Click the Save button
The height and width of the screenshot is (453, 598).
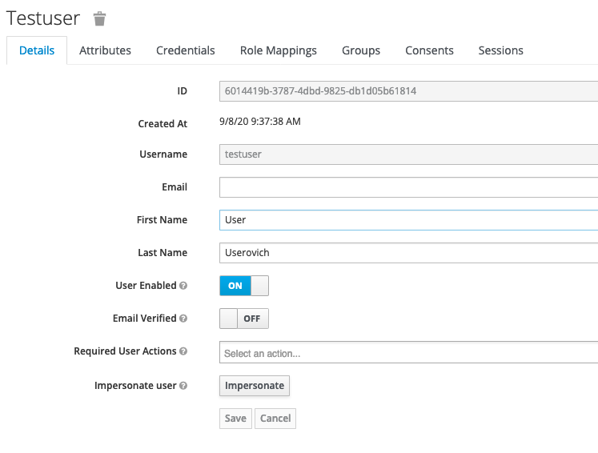coord(235,419)
